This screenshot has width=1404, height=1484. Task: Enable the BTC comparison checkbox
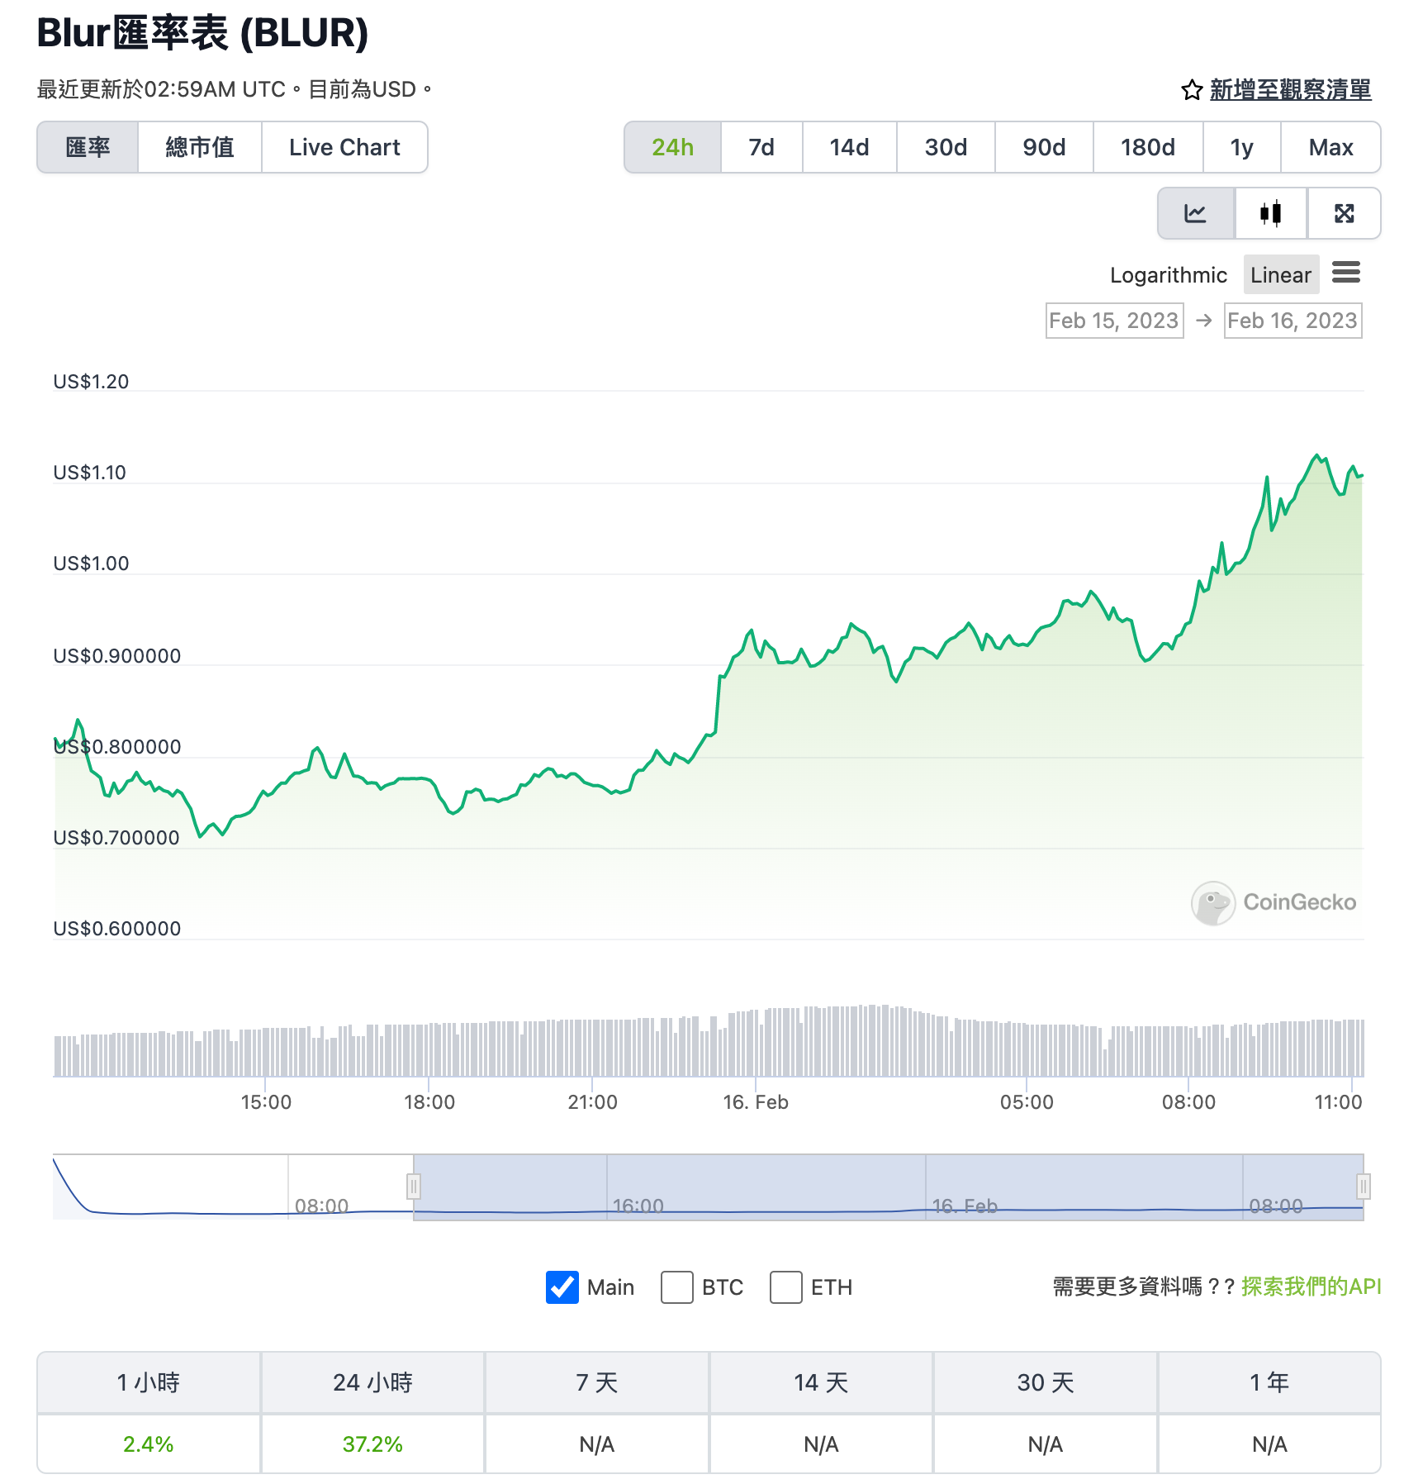pyautogui.click(x=676, y=1287)
